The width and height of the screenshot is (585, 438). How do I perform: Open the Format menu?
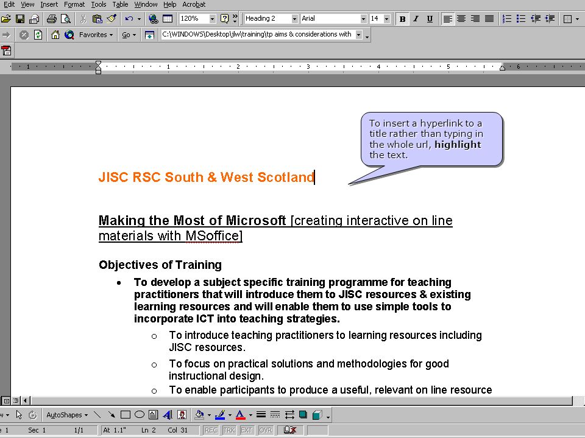74,4
